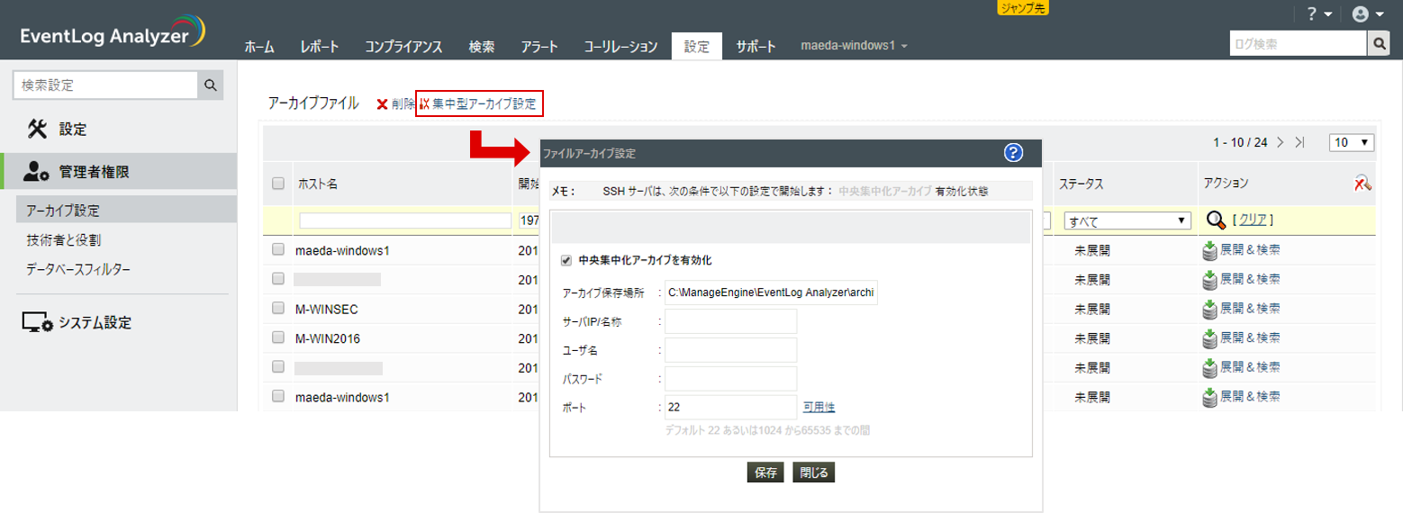Click the M-WIN2016 host name cell
This screenshot has height=513, width=1403.
point(329,338)
